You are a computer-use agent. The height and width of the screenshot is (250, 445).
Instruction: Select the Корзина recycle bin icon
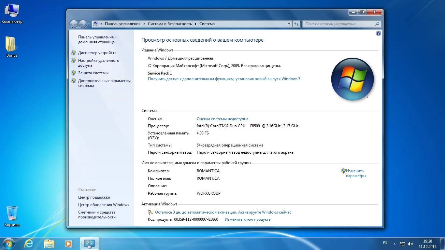(x=12, y=216)
